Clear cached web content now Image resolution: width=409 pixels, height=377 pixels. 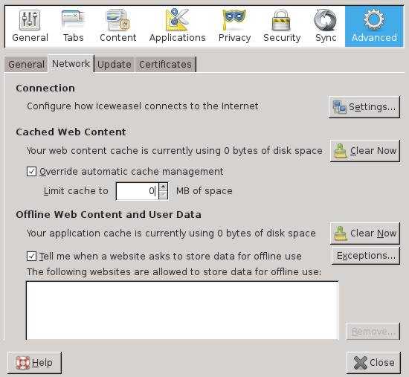pyautogui.click(x=365, y=151)
